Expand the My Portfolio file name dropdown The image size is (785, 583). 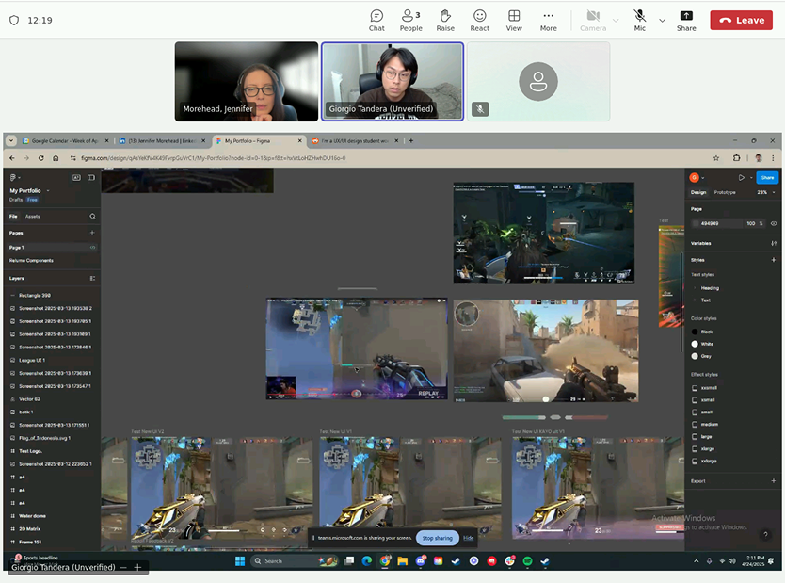48,191
